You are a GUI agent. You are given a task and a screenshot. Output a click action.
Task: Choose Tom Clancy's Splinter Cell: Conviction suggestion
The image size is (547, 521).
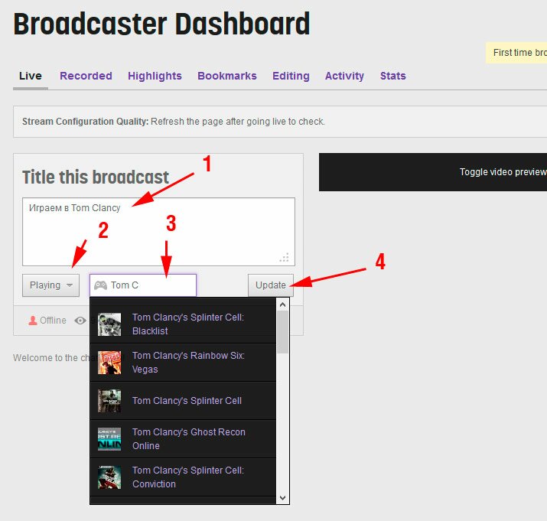pyautogui.click(x=183, y=477)
